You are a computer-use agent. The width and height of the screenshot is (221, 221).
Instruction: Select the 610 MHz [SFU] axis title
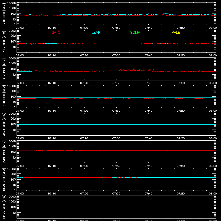click(x=4, y=69)
